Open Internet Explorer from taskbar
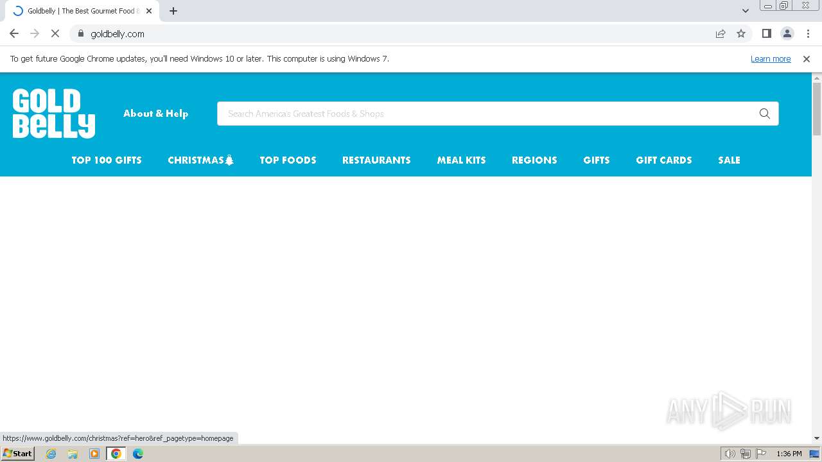The height and width of the screenshot is (462, 822). pyautogui.click(x=51, y=454)
